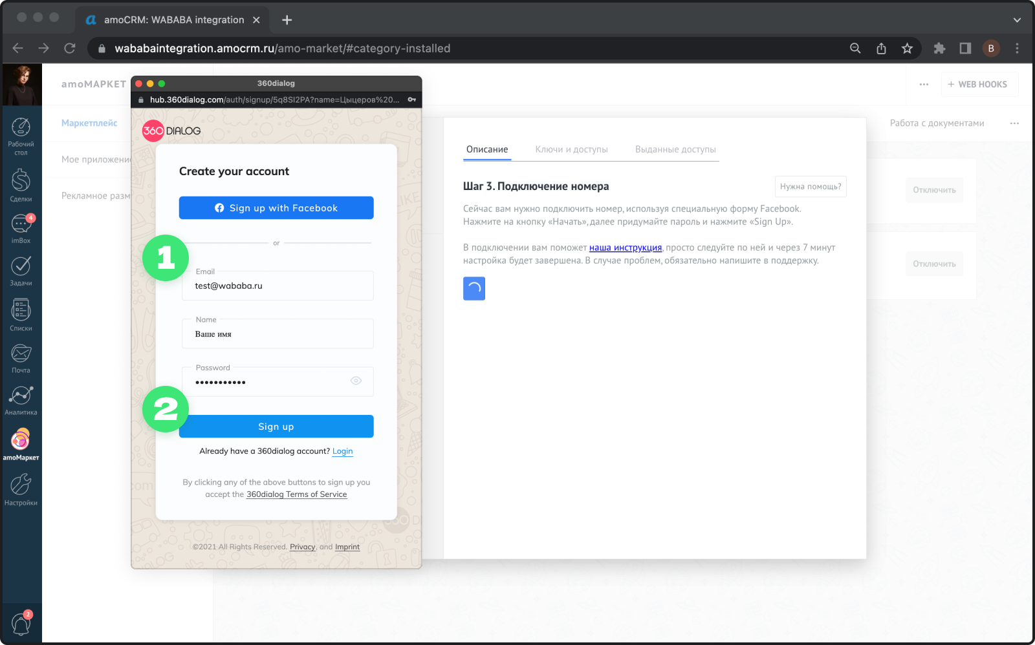Click the blue Sign up button
This screenshot has width=1035, height=645.
pyautogui.click(x=276, y=427)
